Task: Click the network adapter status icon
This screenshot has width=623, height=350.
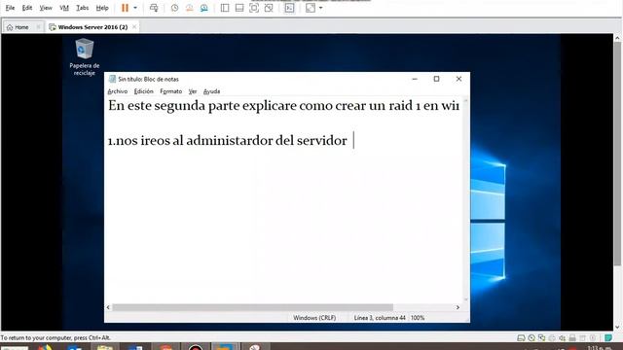Action: click(x=541, y=338)
